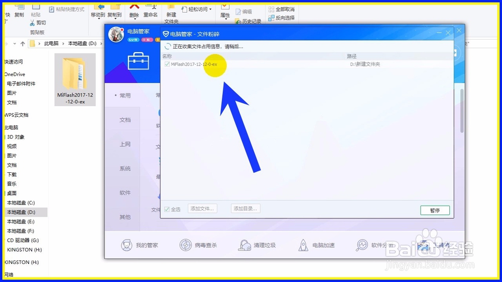Screen dimensions: 502x282
Task: Select 音乐 in navigation pane
Action: tap(12, 184)
